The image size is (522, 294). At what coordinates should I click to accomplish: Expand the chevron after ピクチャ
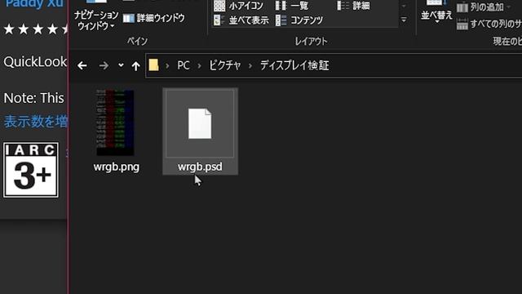click(250, 65)
